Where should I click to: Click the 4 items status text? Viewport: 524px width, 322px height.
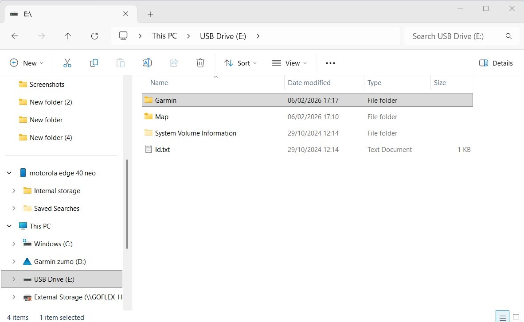pyautogui.click(x=18, y=317)
